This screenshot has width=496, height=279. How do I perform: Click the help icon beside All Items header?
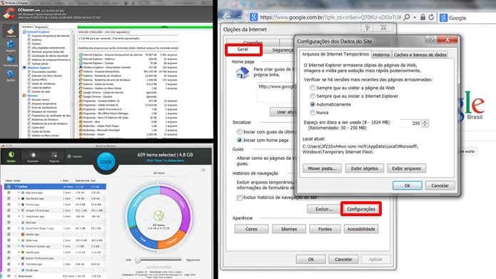(x=203, y=171)
